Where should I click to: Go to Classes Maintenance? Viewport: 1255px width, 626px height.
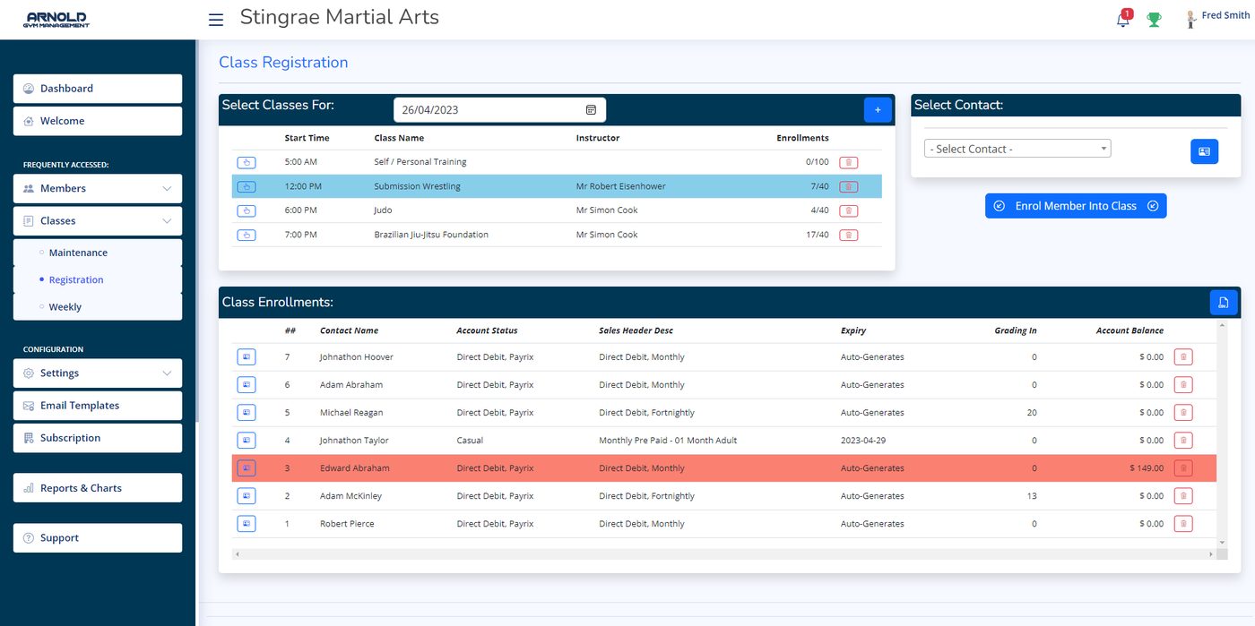click(98, 253)
